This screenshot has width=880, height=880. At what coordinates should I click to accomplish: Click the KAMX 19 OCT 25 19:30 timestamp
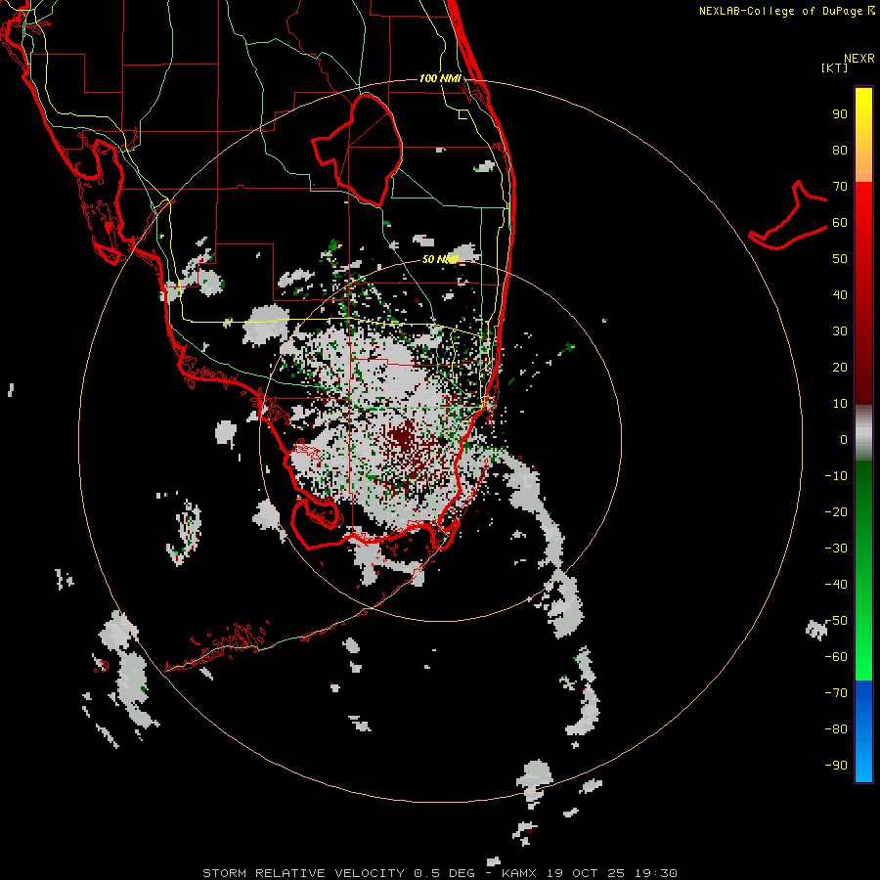coord(590,873)
